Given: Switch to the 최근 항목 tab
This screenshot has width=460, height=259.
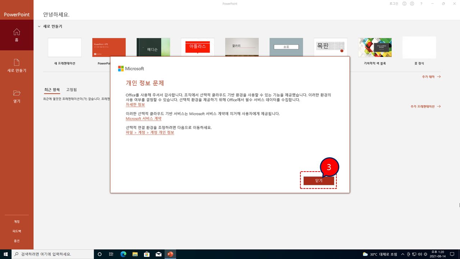Looking at the screenshot, I should (52, 90).
